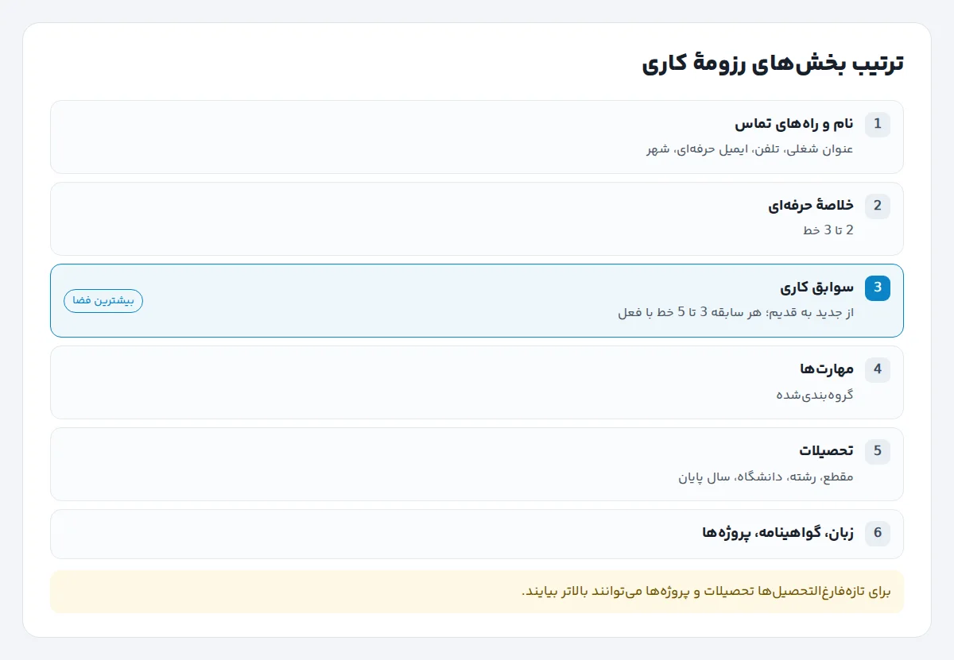Click the number 5 badge
Viewport: 954px width, 660px height.
pyautogui.click(x=878, y=451)
